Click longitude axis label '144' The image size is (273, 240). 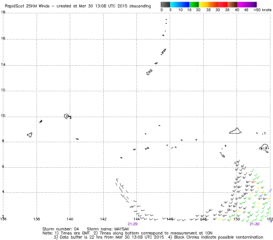[136, 219]
